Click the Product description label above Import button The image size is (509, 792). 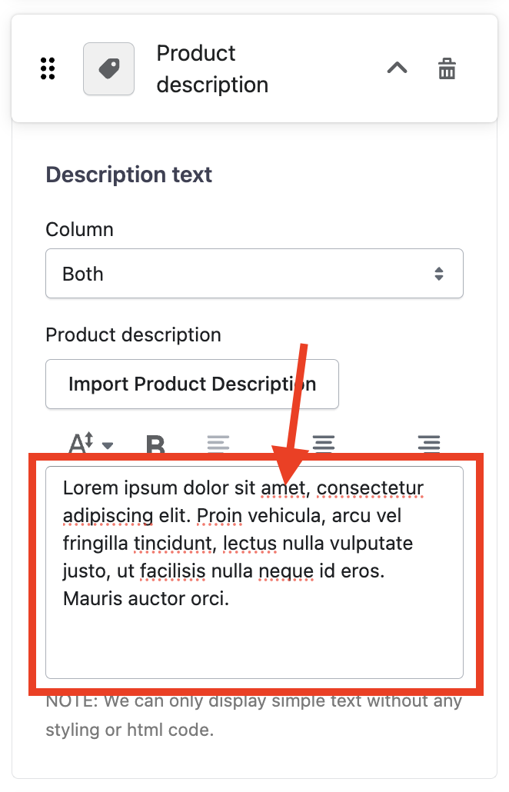tap(133, 335)
